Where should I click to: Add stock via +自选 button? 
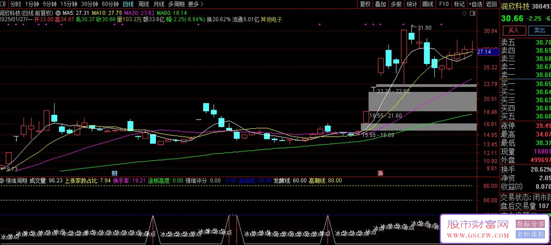click(476, 4)
